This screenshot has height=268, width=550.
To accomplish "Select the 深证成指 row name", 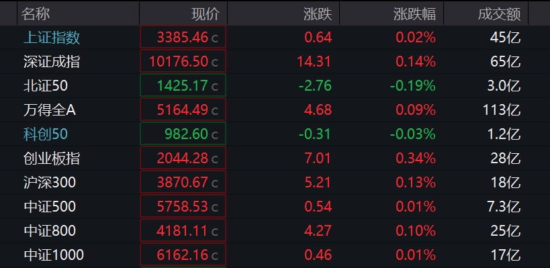I will (x=52, y=62).
